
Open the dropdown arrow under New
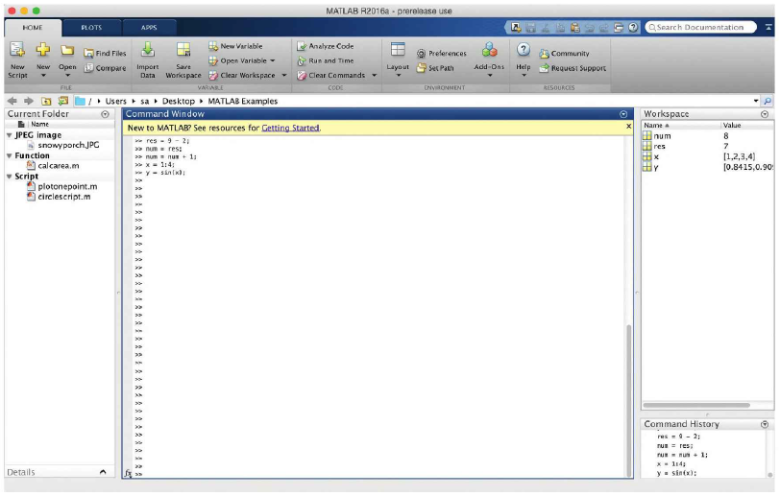tap(43, 76)
